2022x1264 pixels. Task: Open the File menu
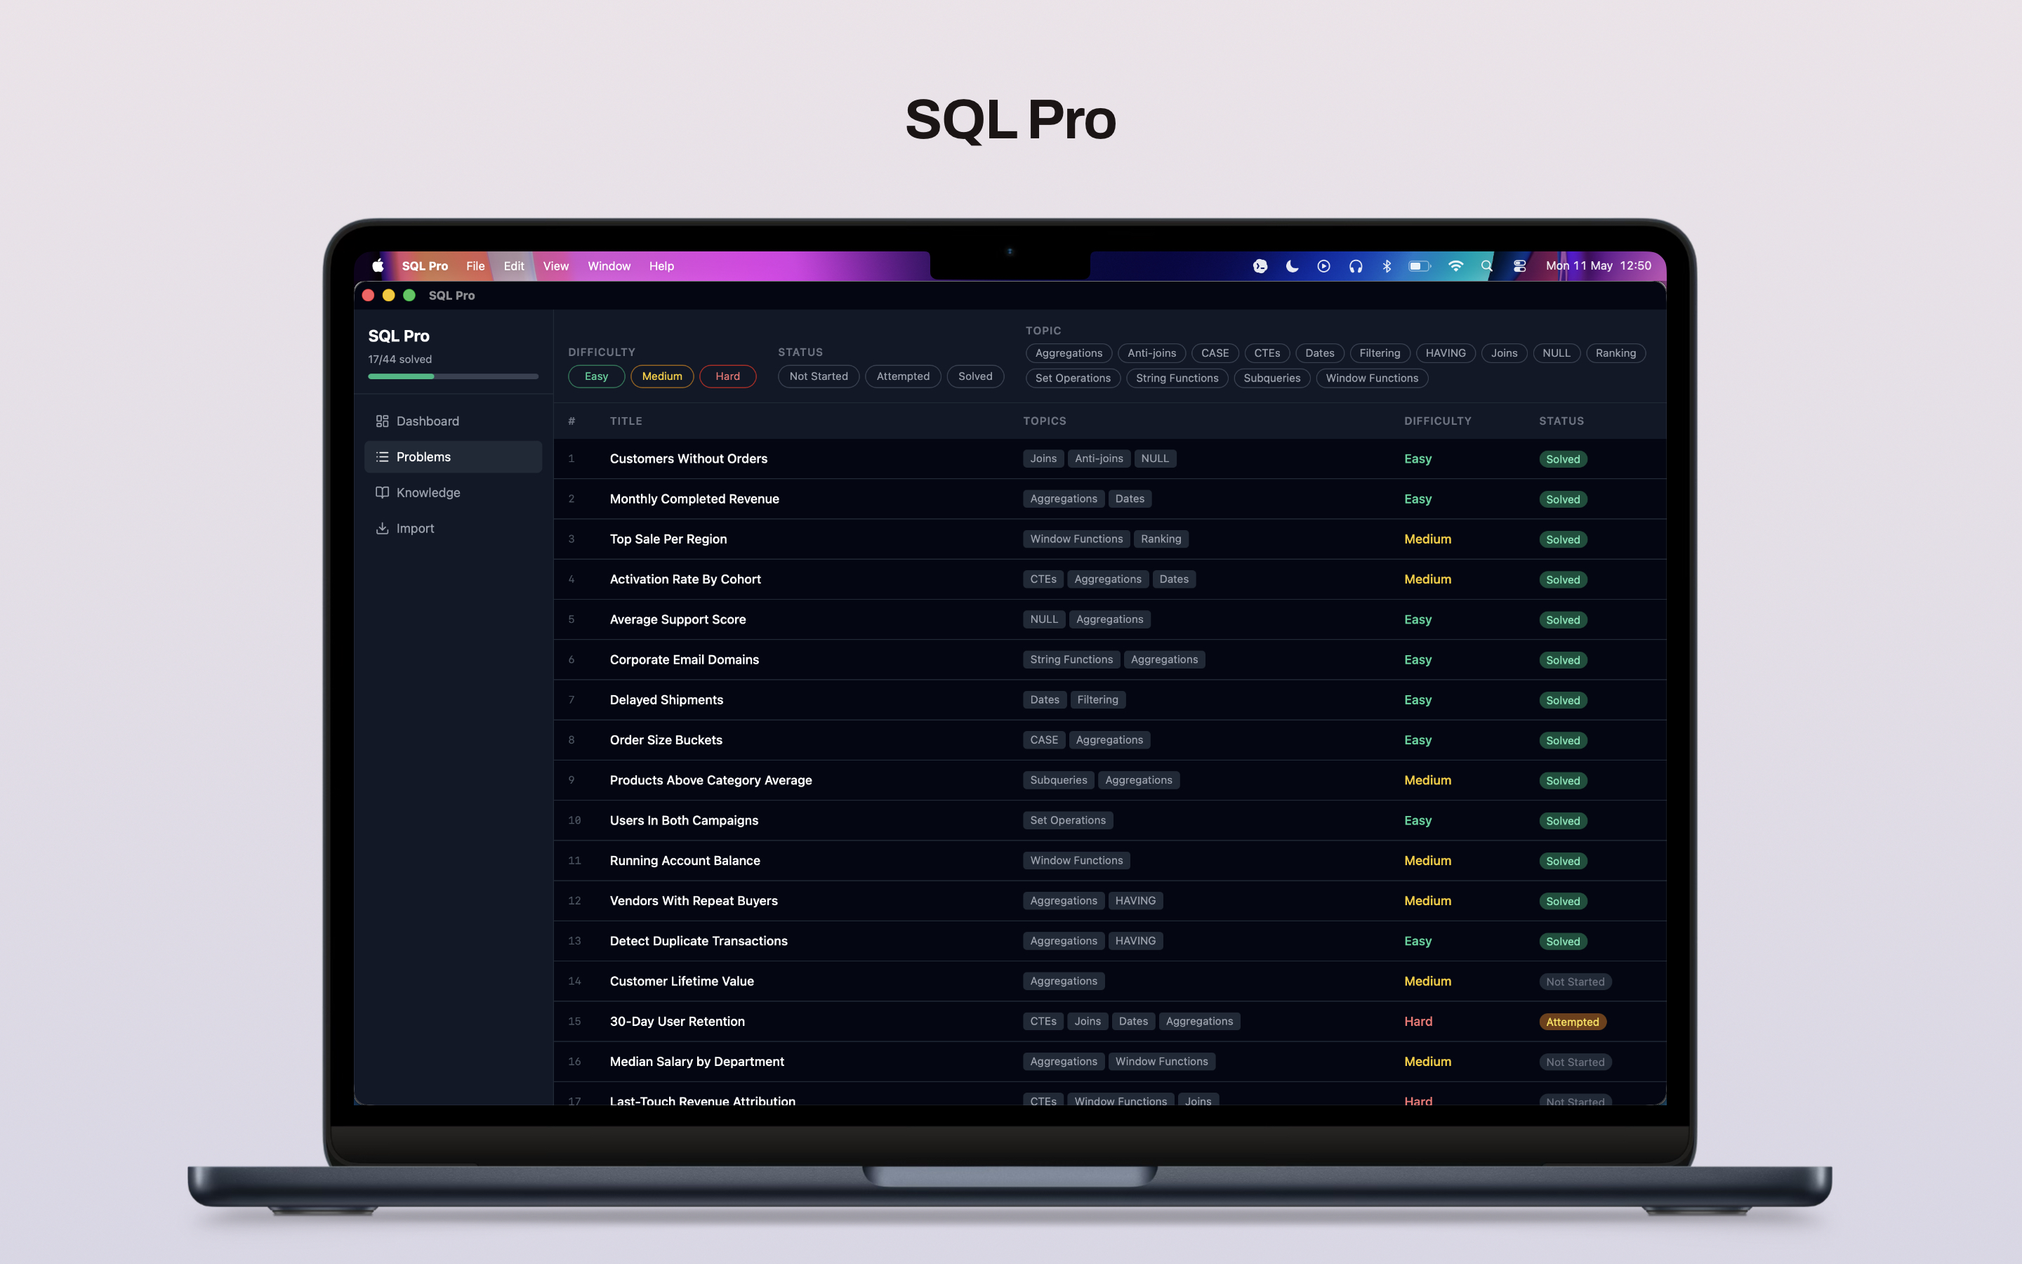[x=475, y=266]
